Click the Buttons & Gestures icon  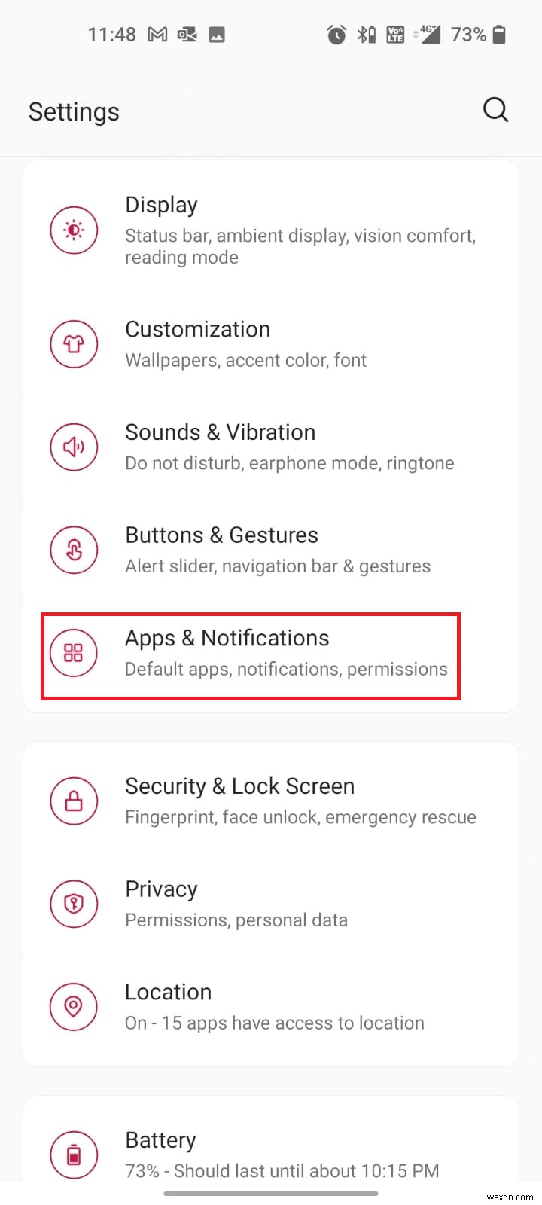click(74, 550)
